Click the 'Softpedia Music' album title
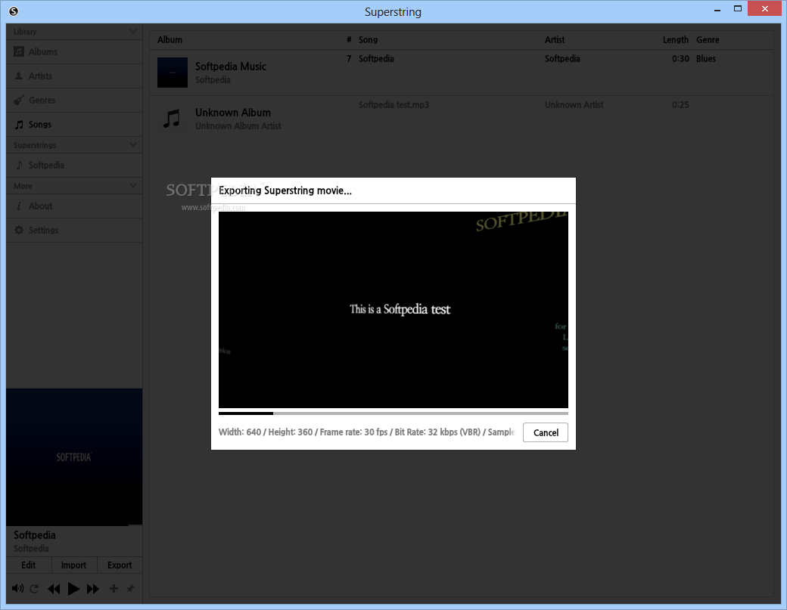Image resolution: width=787 pixels, height=610 pixels. pyautogui.click(x=231, y=67)
